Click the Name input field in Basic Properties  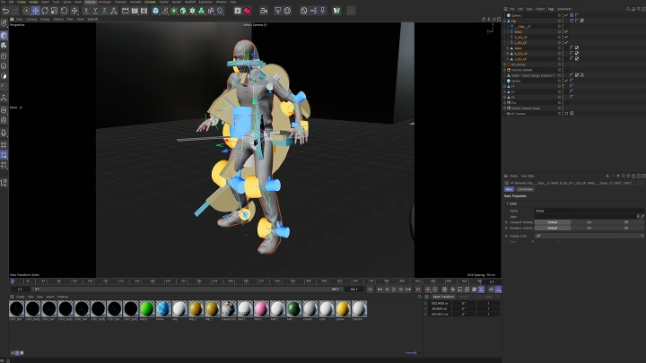pos(589,211)
